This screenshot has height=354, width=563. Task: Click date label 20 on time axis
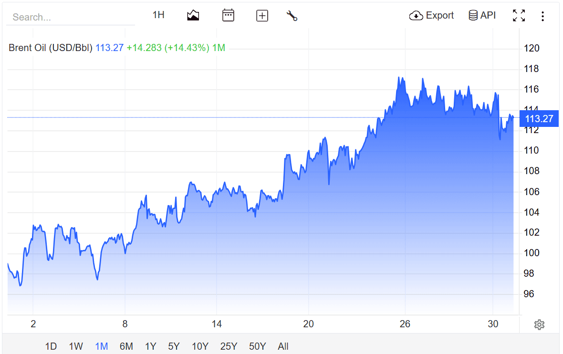(x=308, y=324)
